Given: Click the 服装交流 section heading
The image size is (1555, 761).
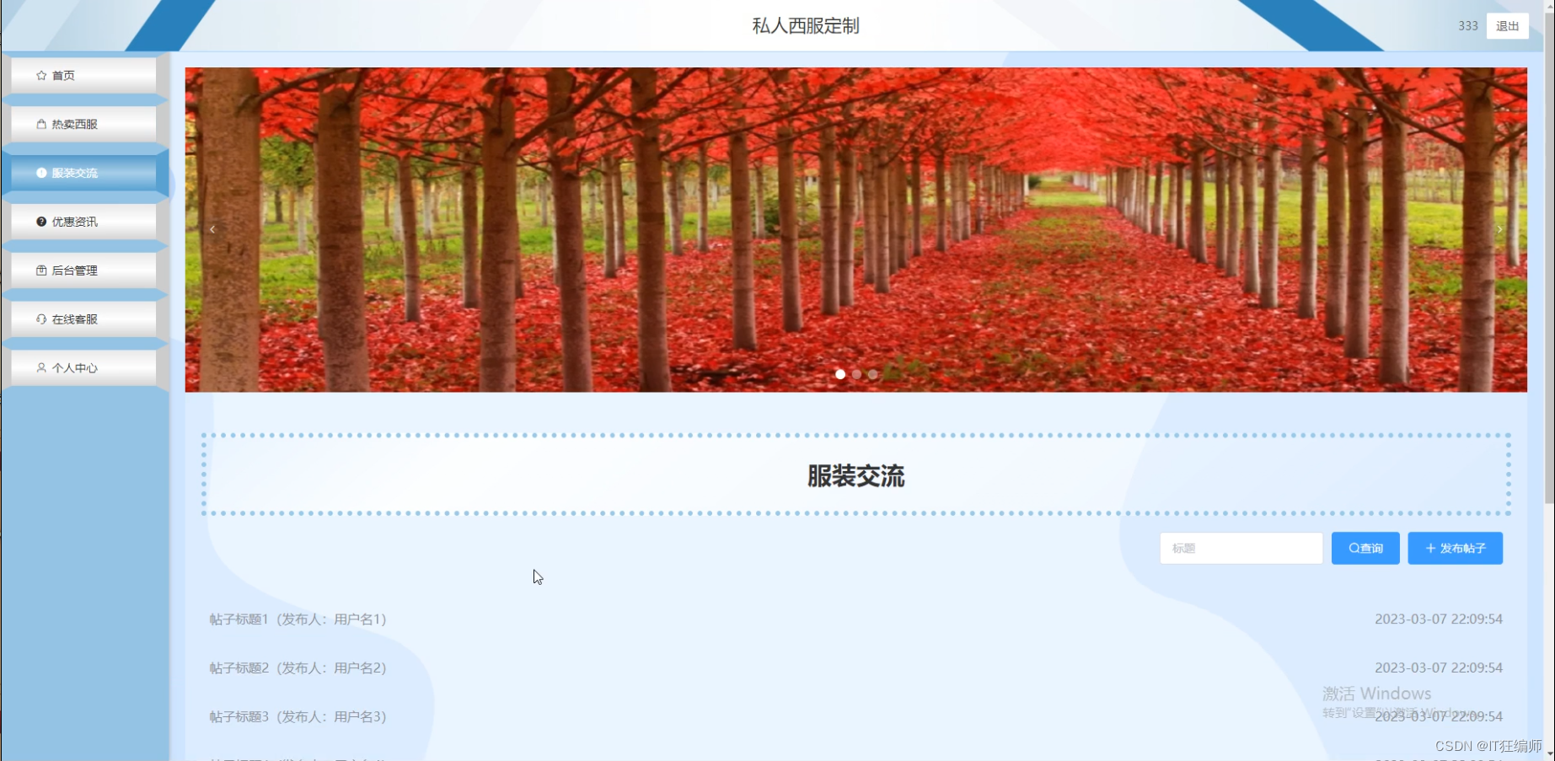Looking at the screenshot, I should (856, 476).
